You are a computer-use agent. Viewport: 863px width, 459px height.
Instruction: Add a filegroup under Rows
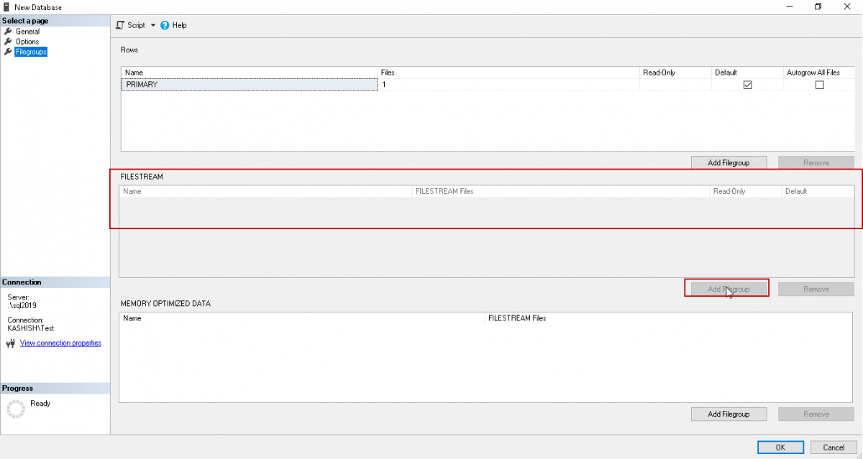(x=729, y=163)
